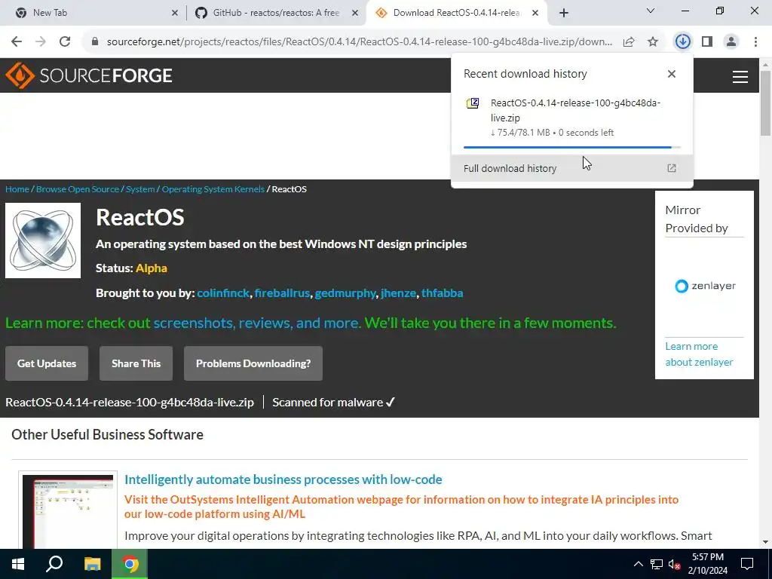This screenshot has width=772, height=579.
Task: Click the network tray icon
Action: 657,564
